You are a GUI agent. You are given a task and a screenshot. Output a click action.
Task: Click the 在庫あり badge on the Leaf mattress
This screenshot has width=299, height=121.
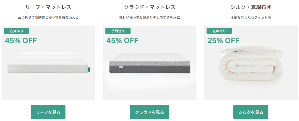click(17, 31)
